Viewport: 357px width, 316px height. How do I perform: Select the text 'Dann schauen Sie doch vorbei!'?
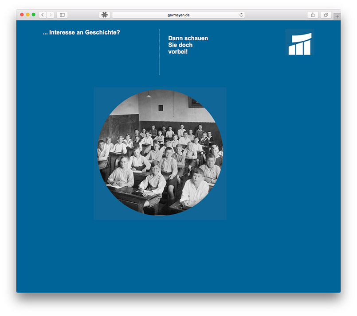click(188, 45)
